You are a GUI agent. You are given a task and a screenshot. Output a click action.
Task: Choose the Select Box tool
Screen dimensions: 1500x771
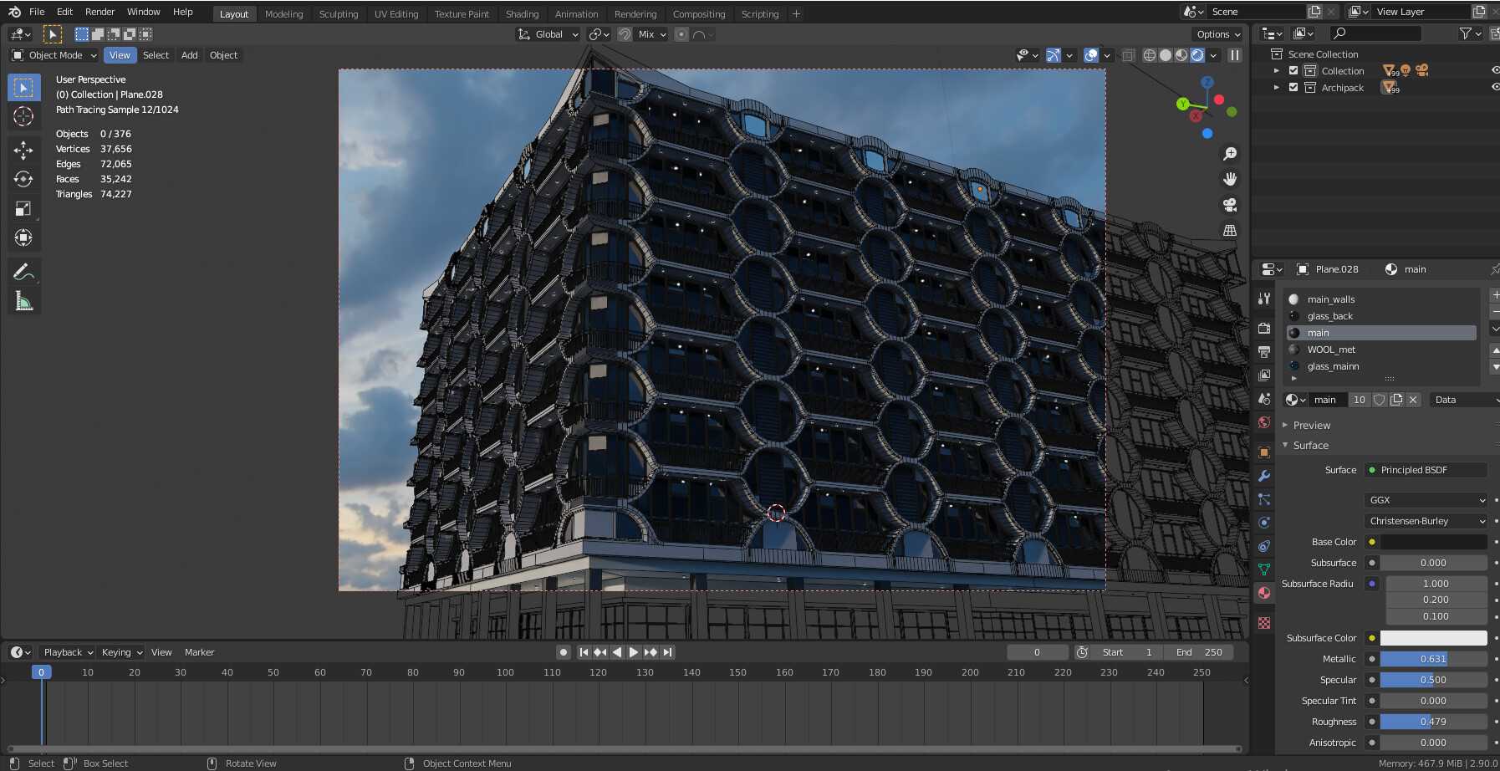click(x=23, y=87)
